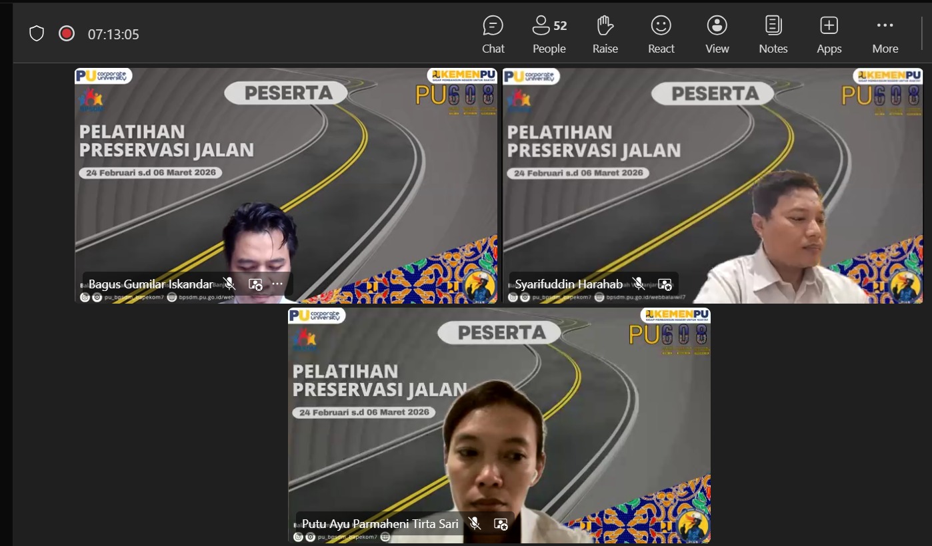This screenshot has height=546, width=932.
Task: Click the Putu Ayu Parmaheni Tirta Sari name label
Action: click(380, 524)
